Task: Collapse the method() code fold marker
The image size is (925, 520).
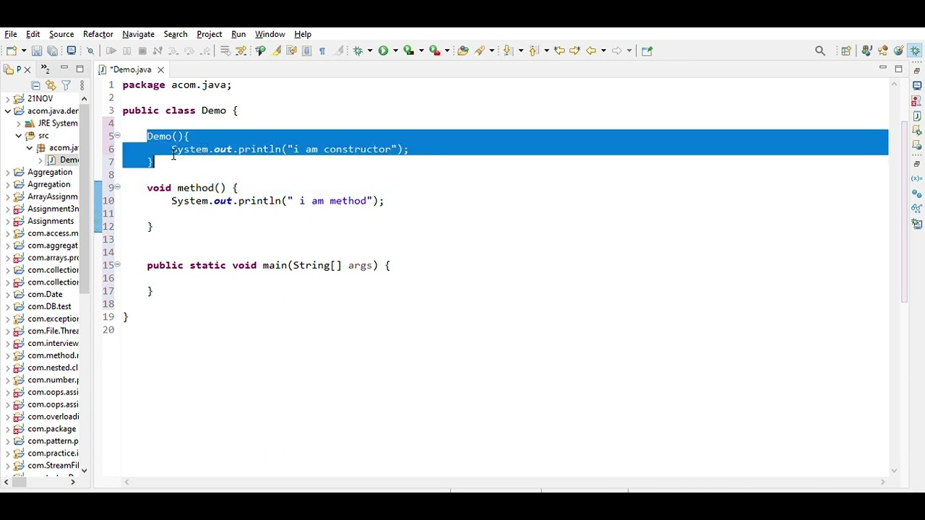Action: 118,187
